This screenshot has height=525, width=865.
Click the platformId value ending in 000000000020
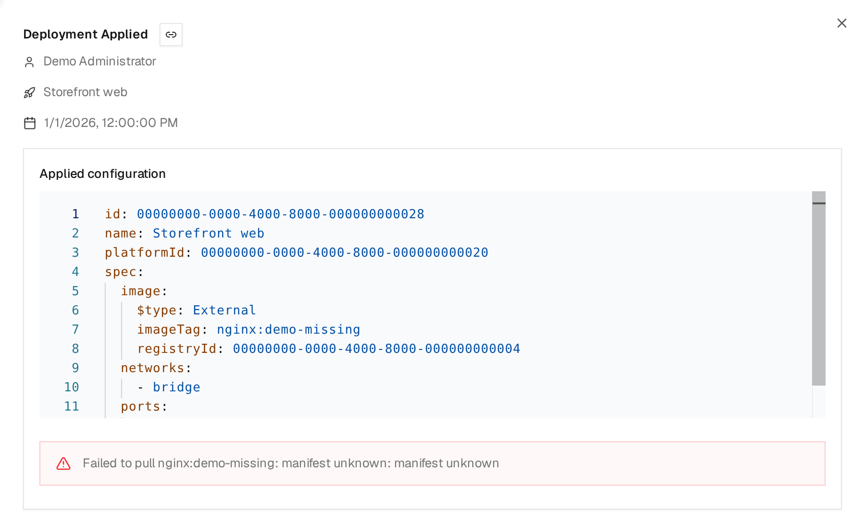point(345,252)
